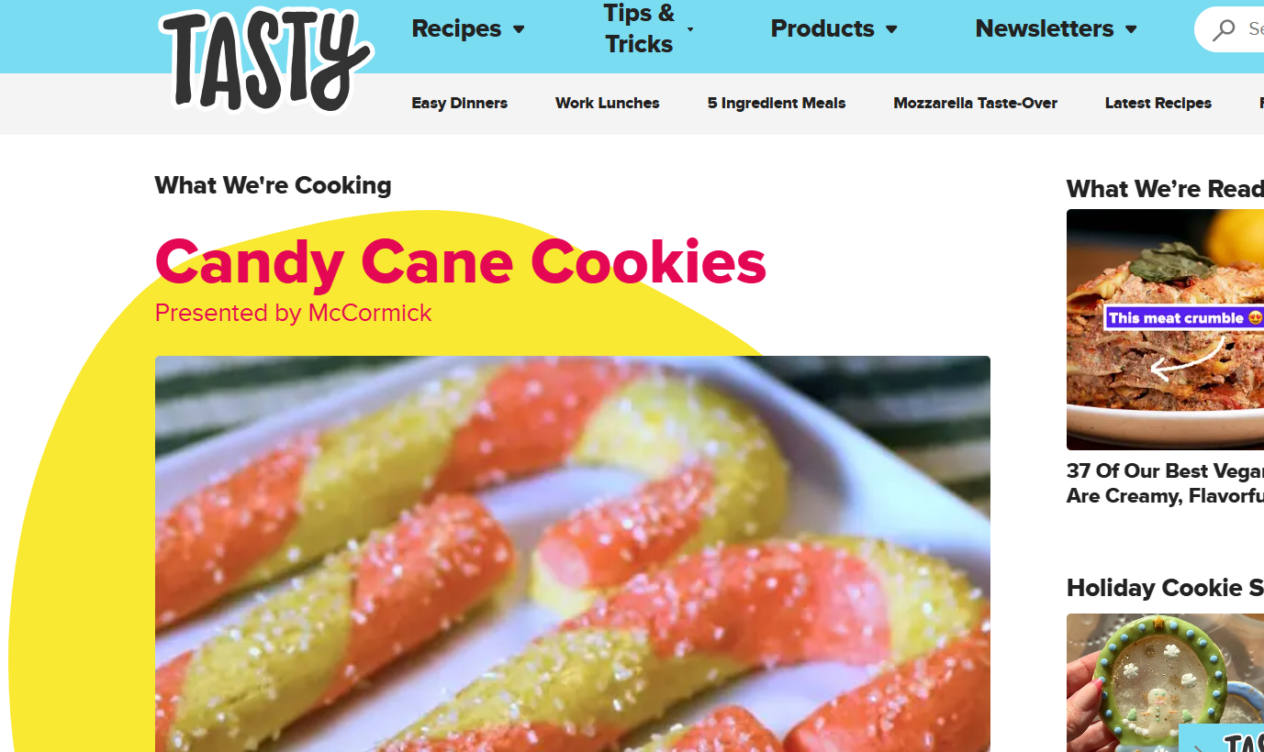The image size is (1264, 752).
Task: Click the search magnifier icon
Action: coord(1224,30)
